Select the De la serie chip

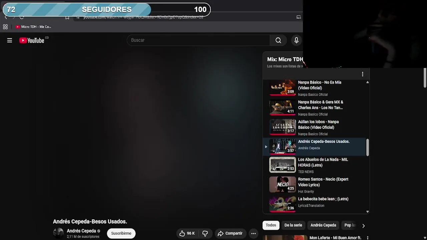(293, 225)
